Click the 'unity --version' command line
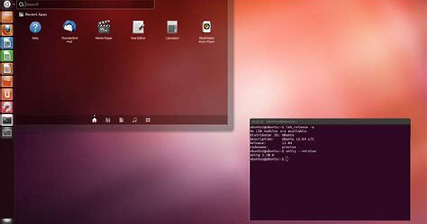This screenshot has height=224, width=427. pos(283,151)
